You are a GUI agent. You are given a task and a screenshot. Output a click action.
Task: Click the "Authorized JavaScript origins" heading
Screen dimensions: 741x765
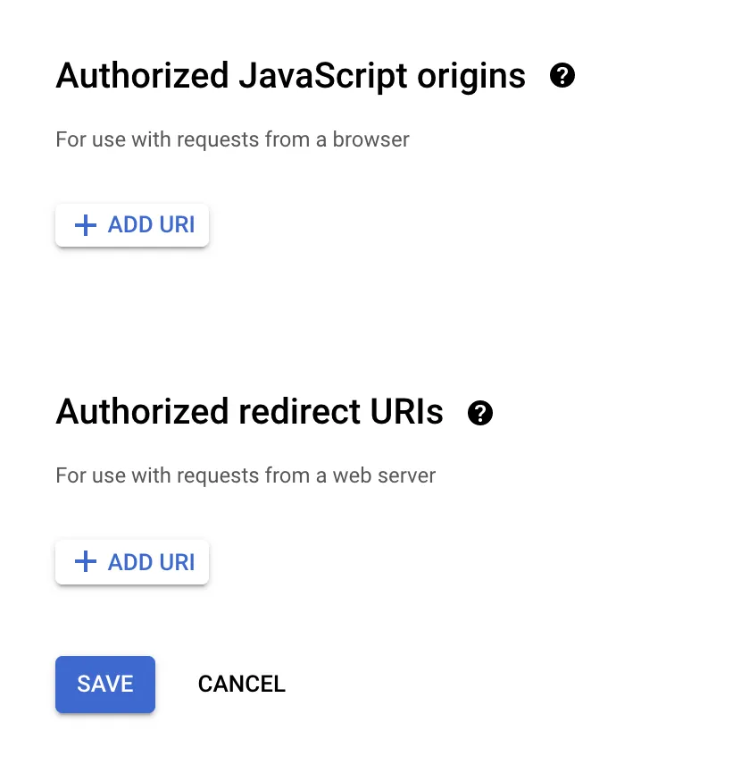click(x=290, y=77)
